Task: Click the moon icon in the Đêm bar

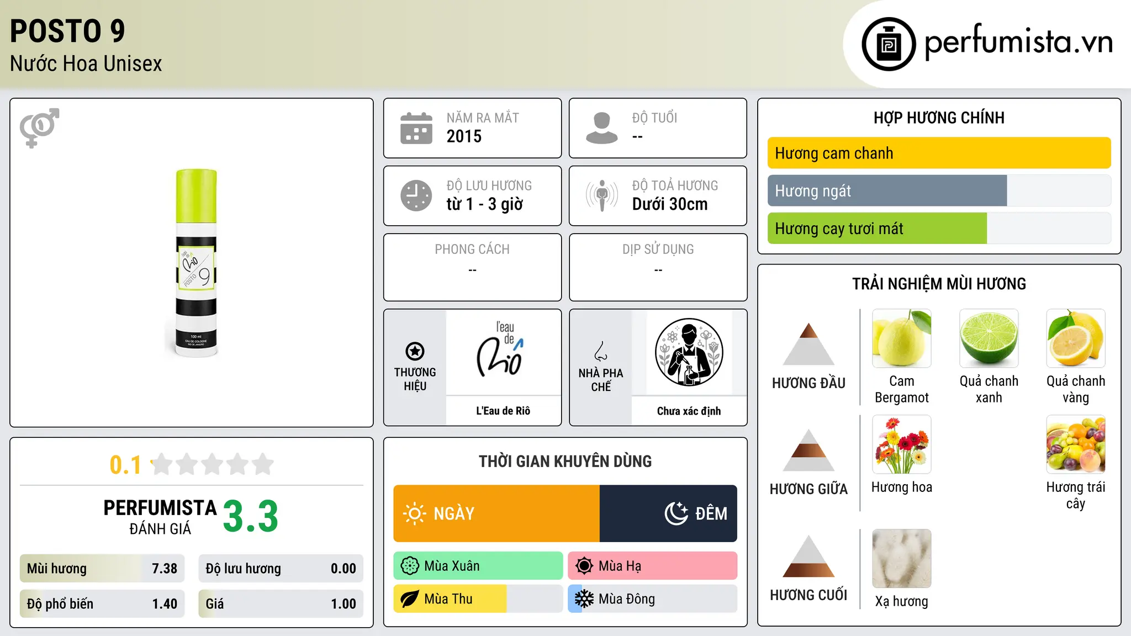Action: point(676,513)
